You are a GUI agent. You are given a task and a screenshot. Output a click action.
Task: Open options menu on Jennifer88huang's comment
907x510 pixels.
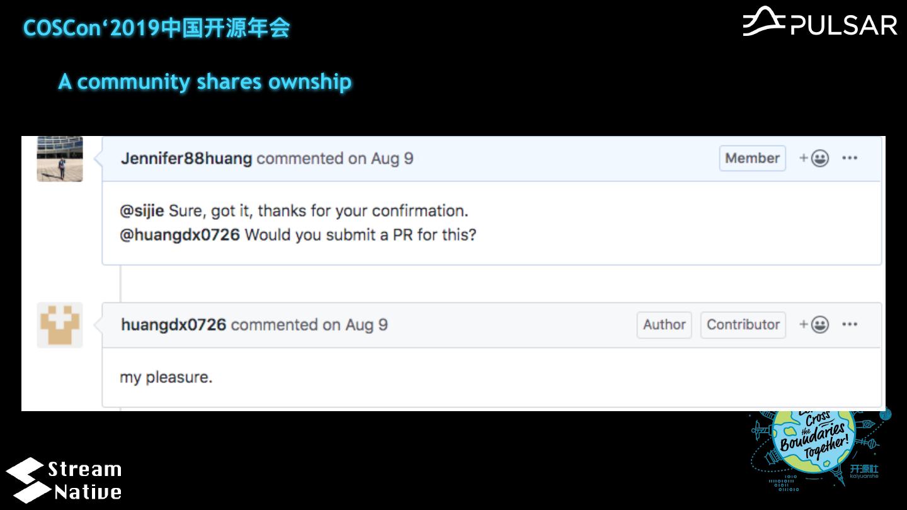point(850,159)
